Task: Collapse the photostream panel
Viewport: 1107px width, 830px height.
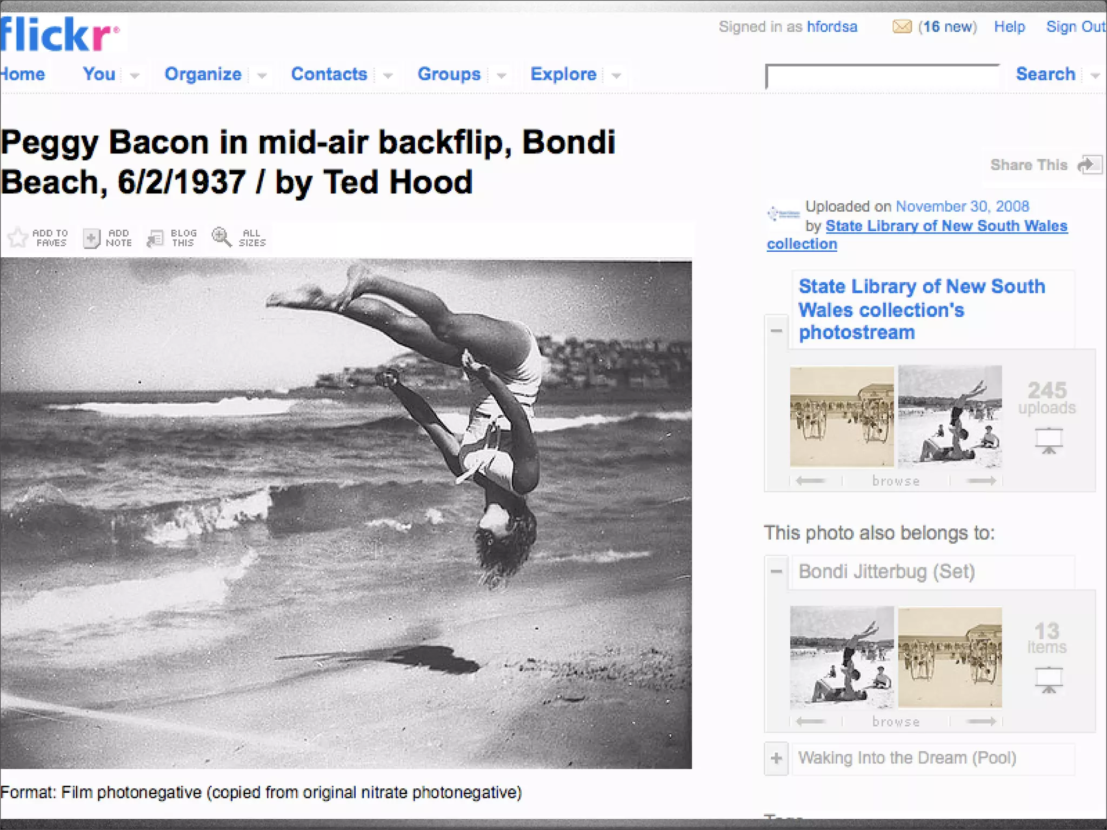Action: pyautogui.click(x=777, y=330)
